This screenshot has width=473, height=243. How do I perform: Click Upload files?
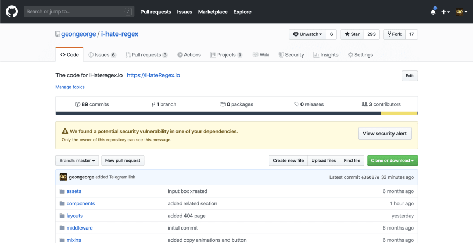[x=324, y=161]
